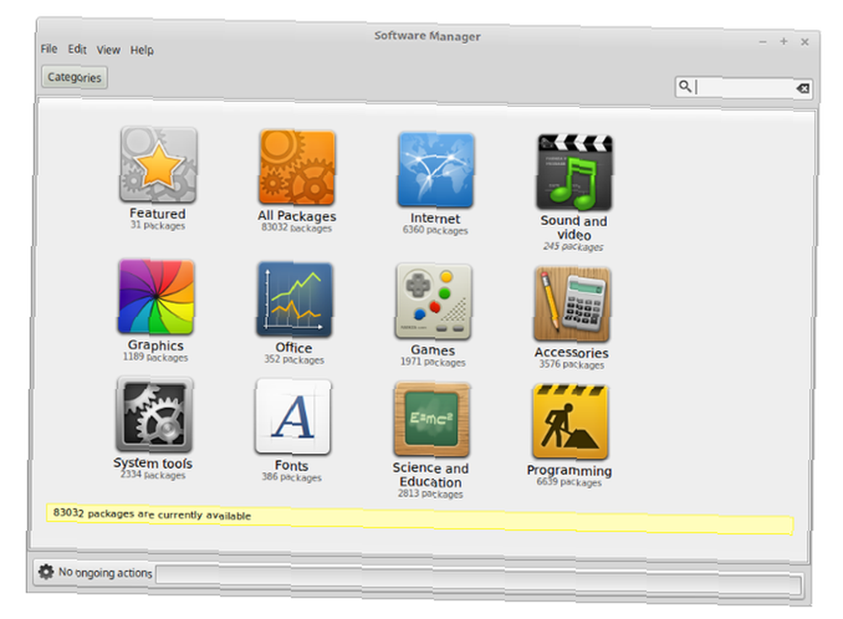843x619 pixels.
Task: Focus the search input field
Action: [x=744, y=87]
